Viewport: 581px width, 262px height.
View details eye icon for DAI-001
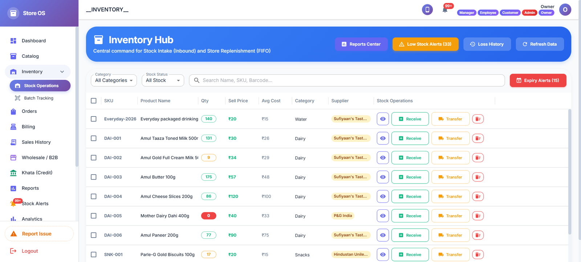[383, 138]
